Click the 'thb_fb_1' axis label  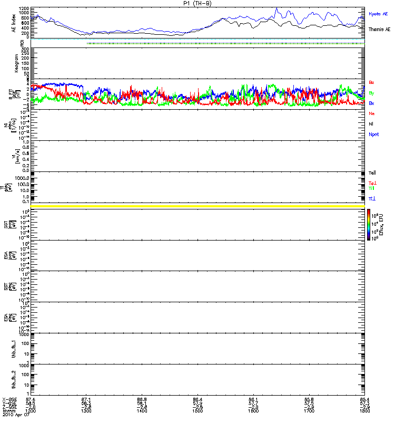coord(14,349)
